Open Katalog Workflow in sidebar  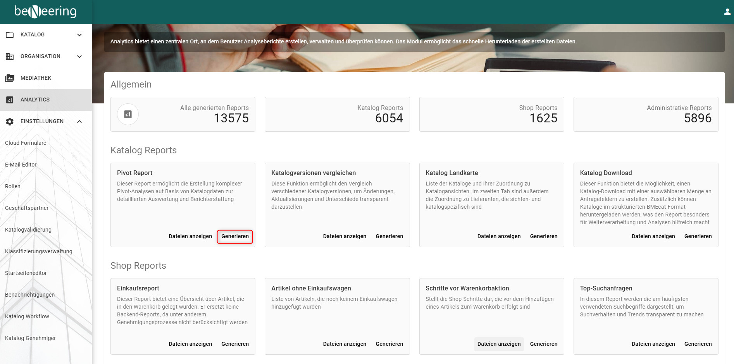point(27,316)
